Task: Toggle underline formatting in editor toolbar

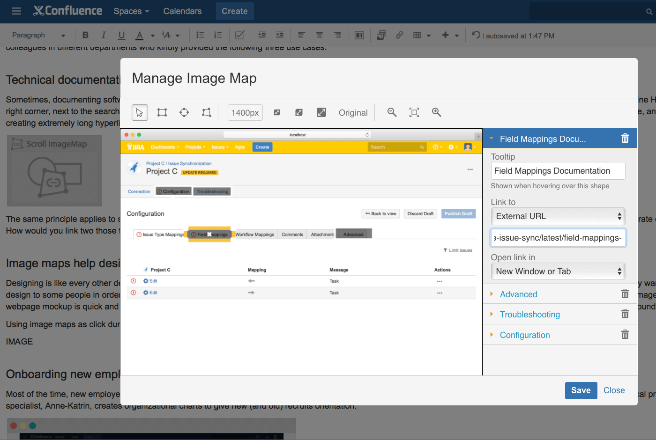Action: [121, 35]
